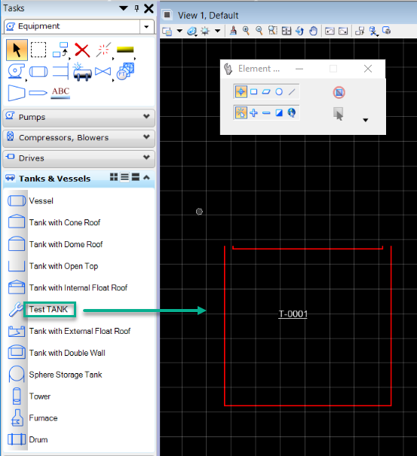Pick the ABC text placement tool
The width and height of the screenshot is (417, 456).
(x=60, y=93)
